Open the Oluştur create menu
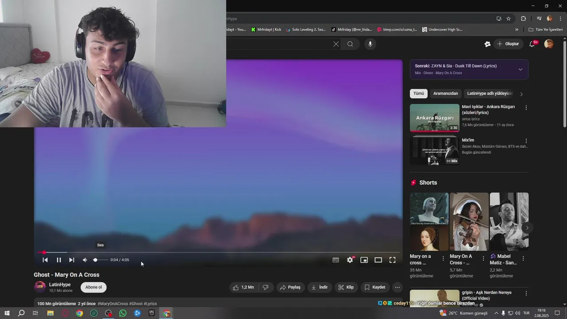Screen dimensions: 567x319 (x=508, y=44)
